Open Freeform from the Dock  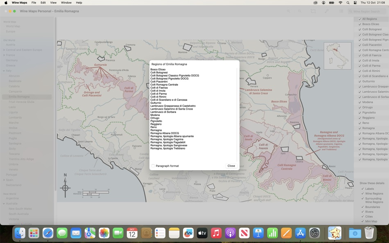pos(188,233)
